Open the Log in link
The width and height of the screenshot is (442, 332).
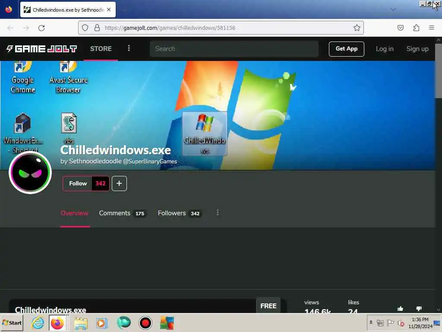[385, 49]
